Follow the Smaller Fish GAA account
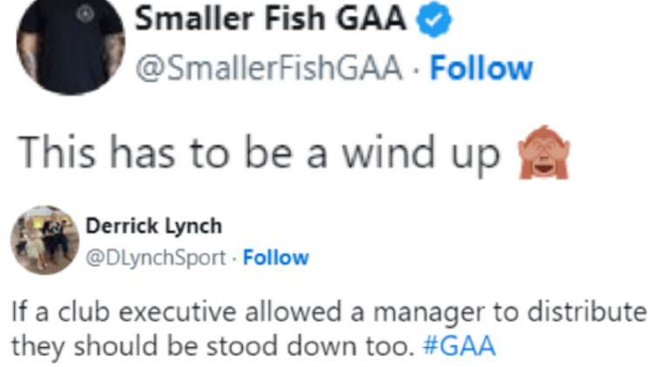Screen dimensions: 653x367 point(481,68)
